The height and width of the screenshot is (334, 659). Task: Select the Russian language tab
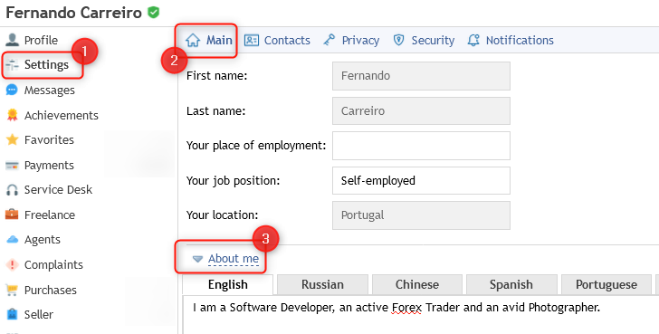pos(322,284)
